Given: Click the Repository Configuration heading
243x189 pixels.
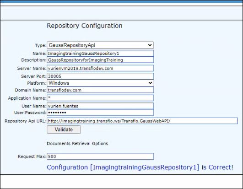Looking at the screenshot, I should pos(85,26).
